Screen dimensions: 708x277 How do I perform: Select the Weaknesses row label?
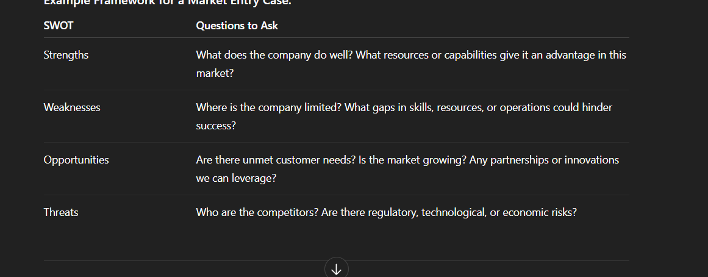tap(72, 107)
